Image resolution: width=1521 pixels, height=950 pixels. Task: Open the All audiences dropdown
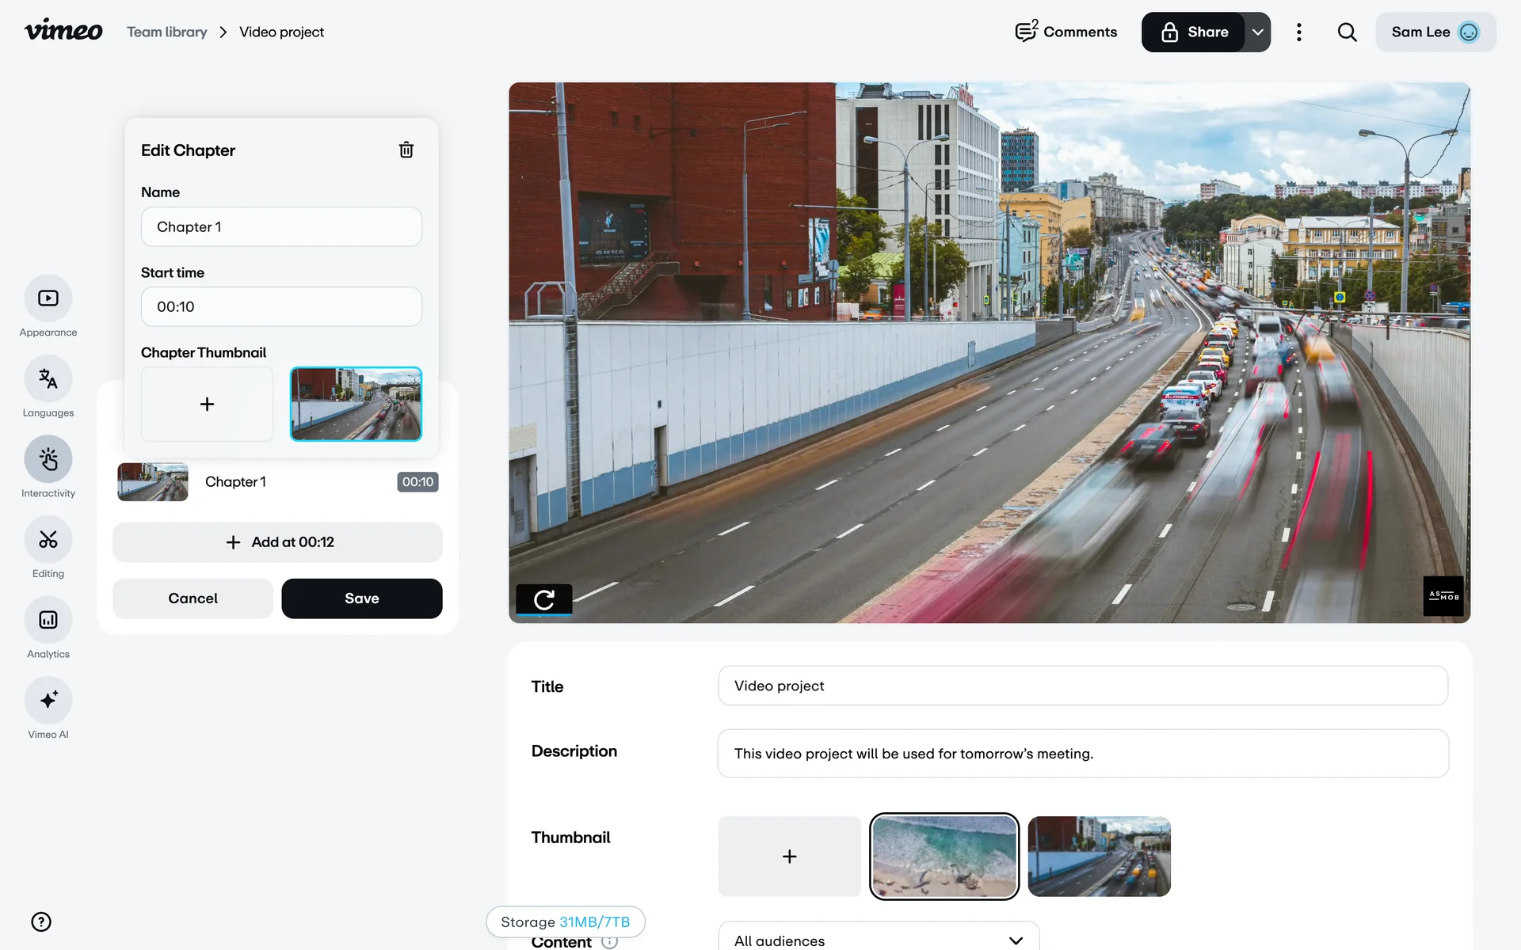click(x=878, y=940)
